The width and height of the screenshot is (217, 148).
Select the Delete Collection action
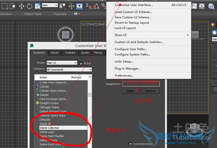point(63,128)
